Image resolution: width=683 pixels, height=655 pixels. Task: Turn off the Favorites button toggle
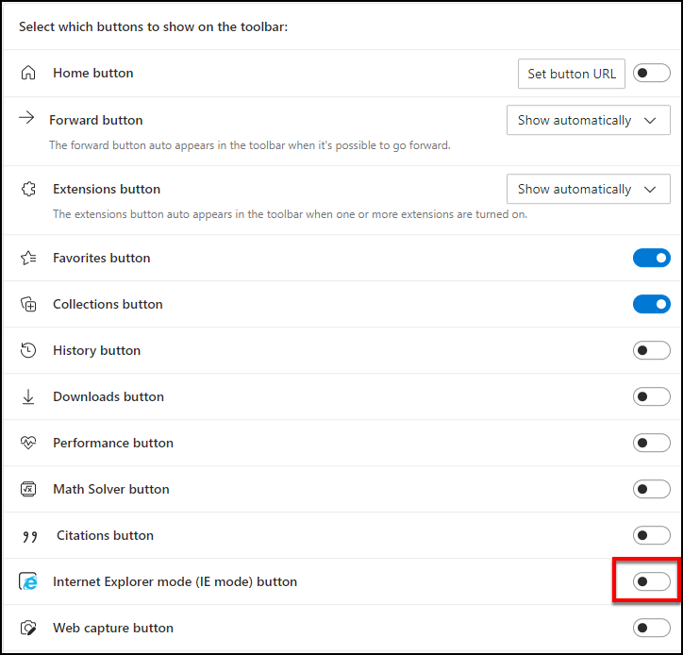tap(651, 258)
